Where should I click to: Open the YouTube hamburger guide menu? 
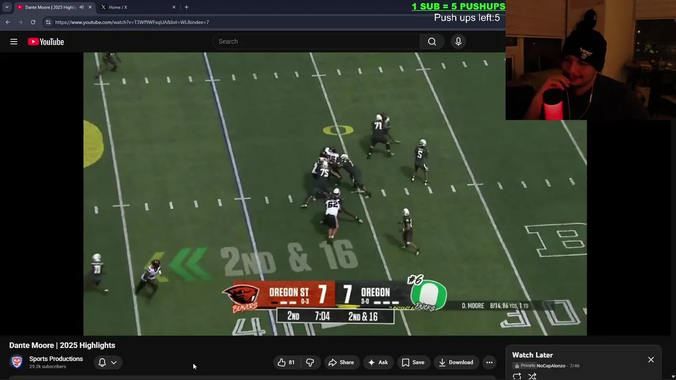click(x=14, y=42)
